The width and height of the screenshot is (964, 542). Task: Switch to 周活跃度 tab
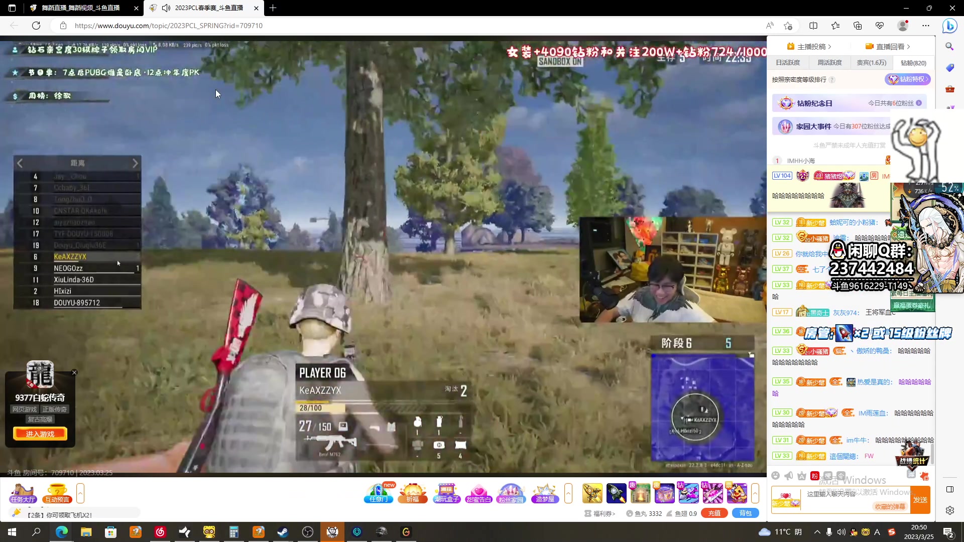pos(829,63)
